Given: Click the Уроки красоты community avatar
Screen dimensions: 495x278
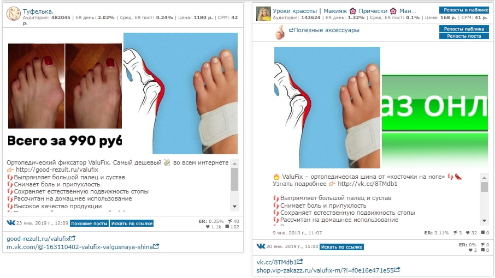Looking at the screenshot, I should click(x=263, y=14).
